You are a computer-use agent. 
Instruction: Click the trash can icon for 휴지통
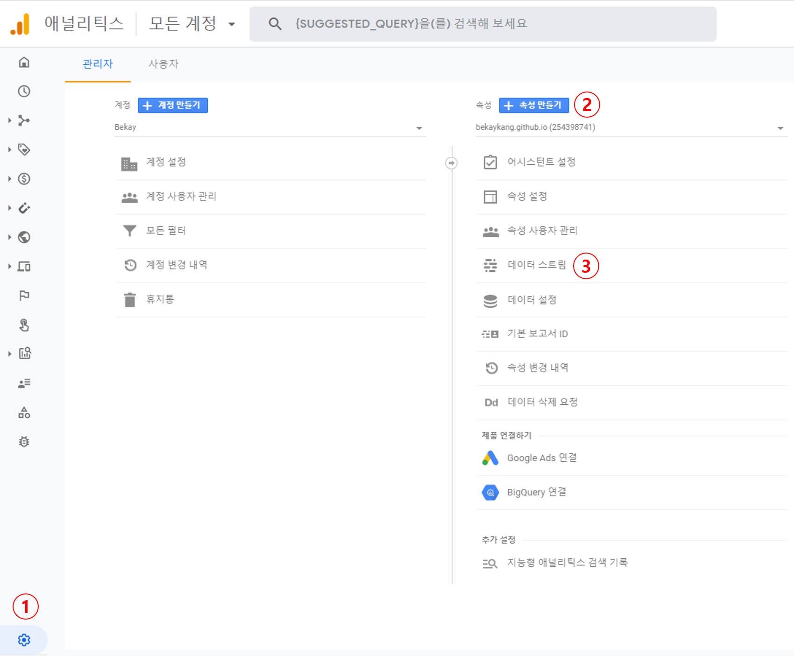(130, 300)
